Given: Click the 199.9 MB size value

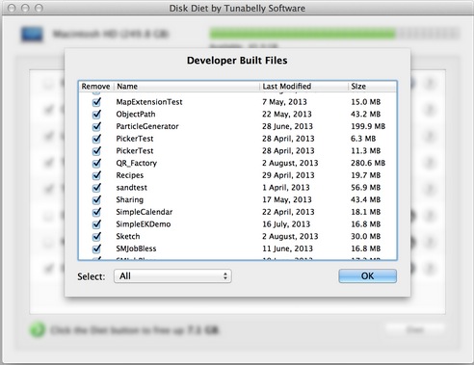Looking at the screenshot, I should point(368,126).
